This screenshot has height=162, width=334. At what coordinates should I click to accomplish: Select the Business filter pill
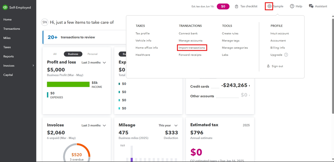[73, 54]
